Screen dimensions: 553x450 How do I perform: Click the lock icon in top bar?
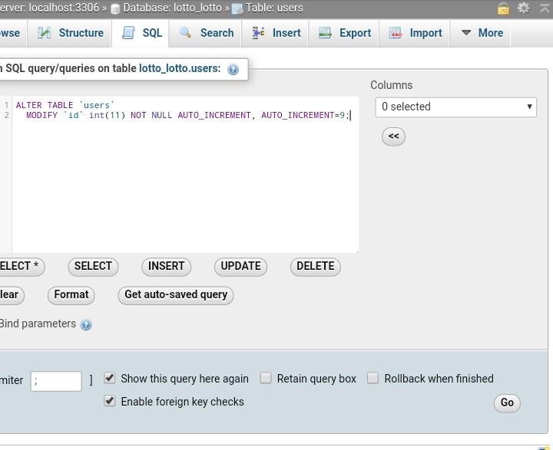click(503, 8)
